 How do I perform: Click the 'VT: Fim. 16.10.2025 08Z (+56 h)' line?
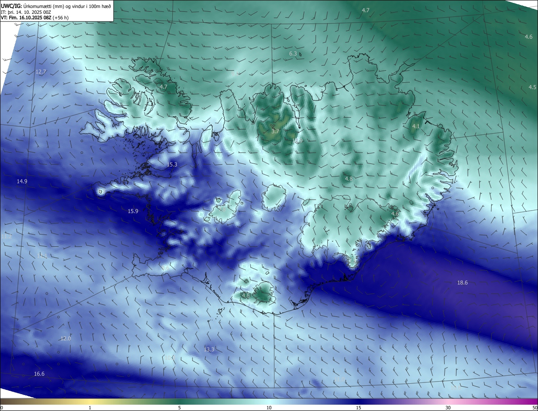(35, 18)
